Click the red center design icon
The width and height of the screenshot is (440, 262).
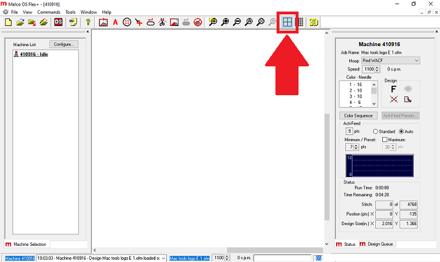[393, 99]
